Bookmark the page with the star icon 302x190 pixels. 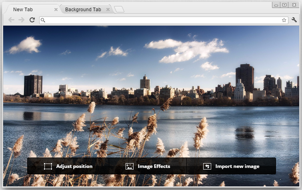(284, 20)
